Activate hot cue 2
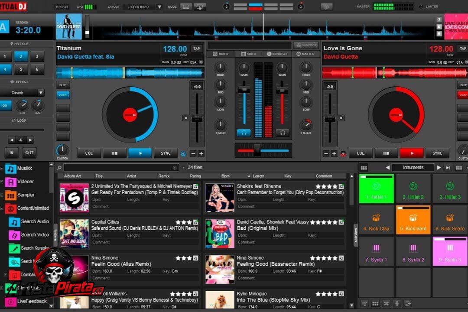Viewport: 468px width, 312px height. pyautogui.click(x=21, y=56)
